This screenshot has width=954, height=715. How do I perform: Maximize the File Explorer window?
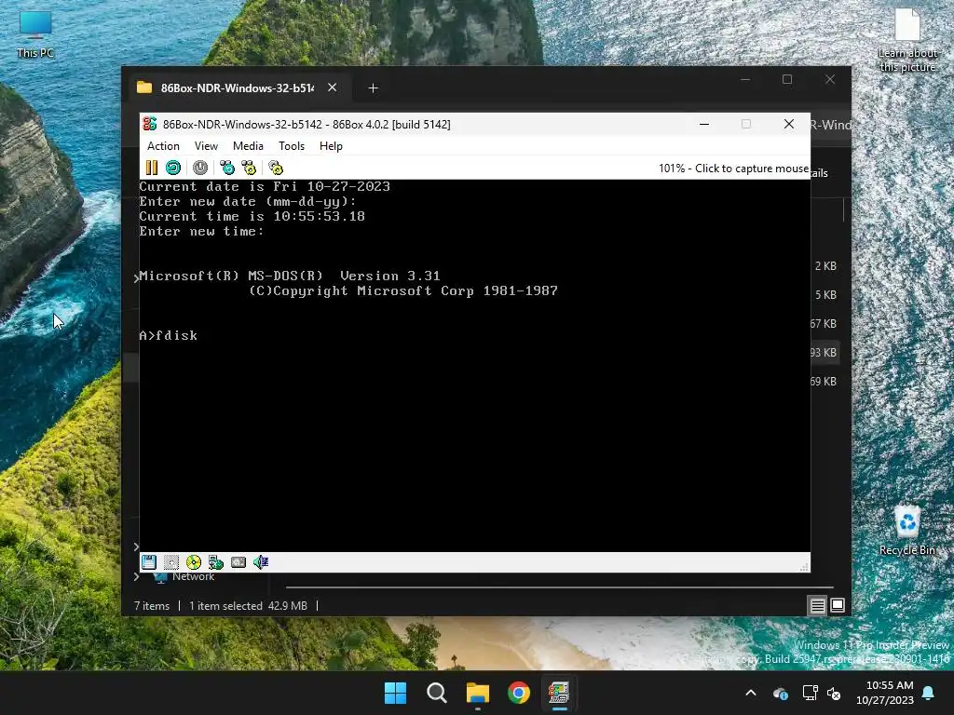pyautogui.click(x=787, y=80)
